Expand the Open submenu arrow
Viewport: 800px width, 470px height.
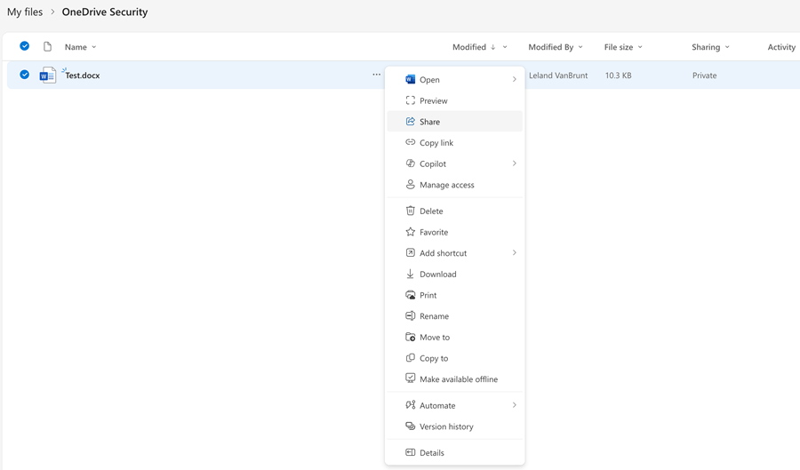point(515,79)
